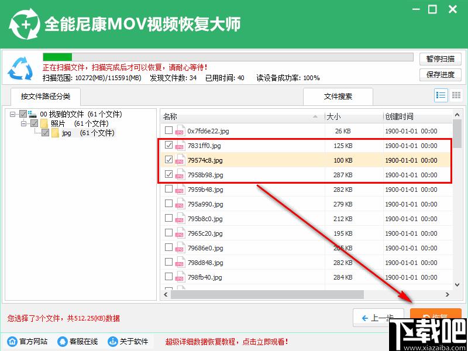Check the box for 795b8c0.jpg

click(x=168, y=218)
